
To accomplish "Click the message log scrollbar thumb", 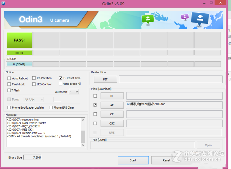I will [83, 137].
